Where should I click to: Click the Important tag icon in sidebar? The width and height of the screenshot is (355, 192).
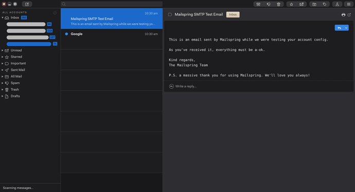click(7, 64)
